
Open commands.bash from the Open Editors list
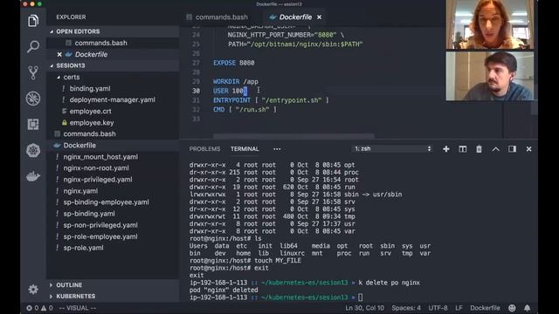click(x=101, y=43)
